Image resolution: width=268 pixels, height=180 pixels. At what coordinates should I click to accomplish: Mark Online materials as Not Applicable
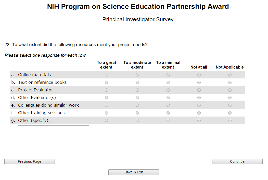pos(230,75)
